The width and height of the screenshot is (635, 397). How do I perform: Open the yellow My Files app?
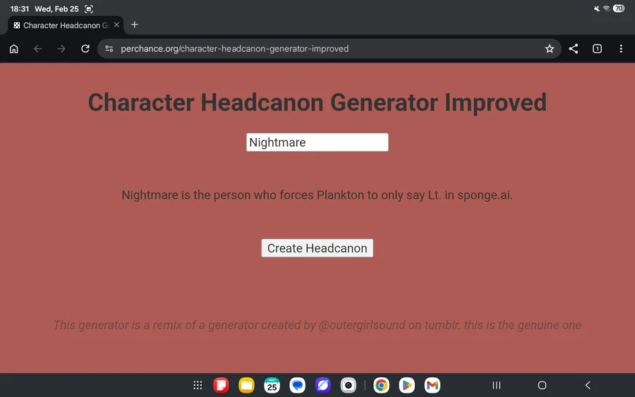(x=246, y=385)
